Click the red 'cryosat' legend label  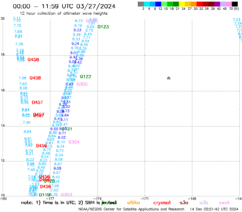click(162, 203)
